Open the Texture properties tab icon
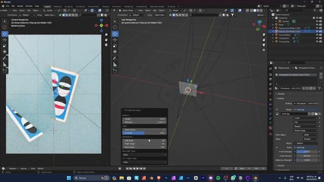 pyautogui.click(x=270, y=134)
